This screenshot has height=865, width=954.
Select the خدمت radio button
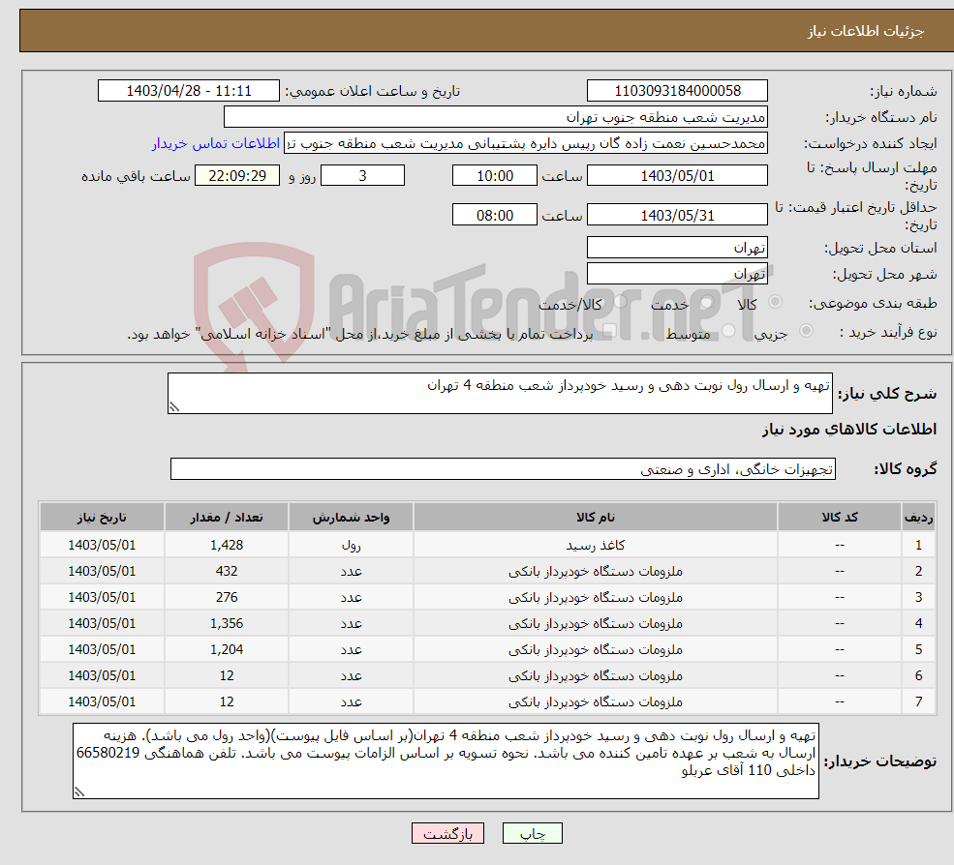point(706,302)
